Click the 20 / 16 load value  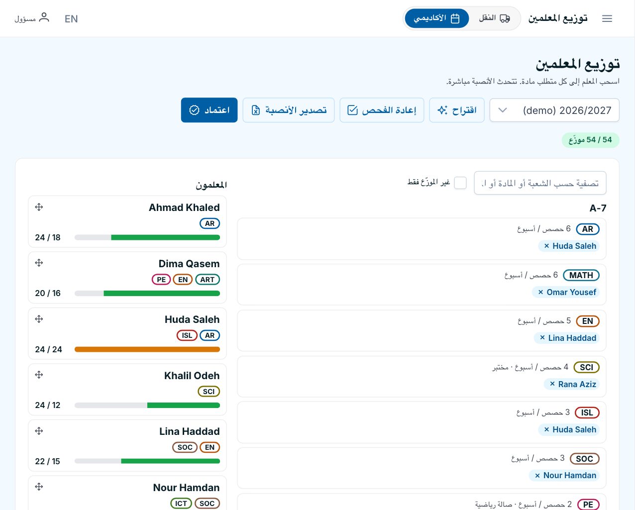coord(48,293)
